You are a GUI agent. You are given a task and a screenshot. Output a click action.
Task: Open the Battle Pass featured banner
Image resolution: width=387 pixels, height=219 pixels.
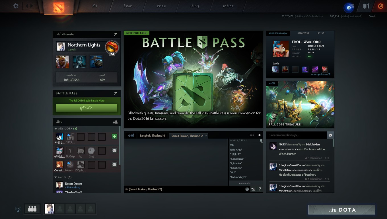(x=193, y=79)
